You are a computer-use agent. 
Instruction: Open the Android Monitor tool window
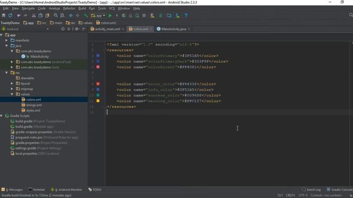tap(66, 190)
